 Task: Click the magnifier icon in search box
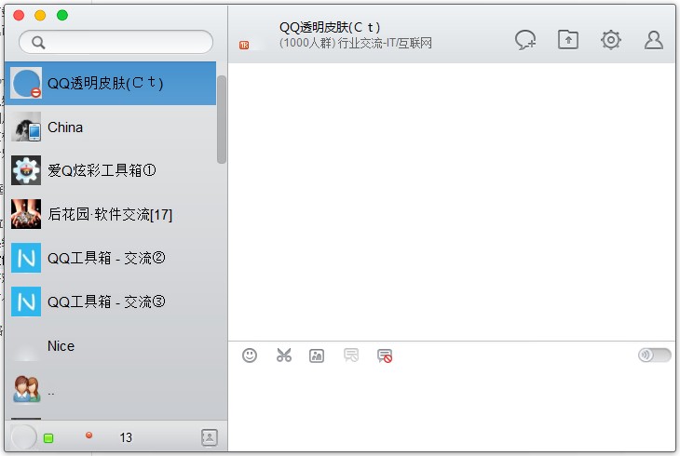pyautogui.click(x=38, y=42)
